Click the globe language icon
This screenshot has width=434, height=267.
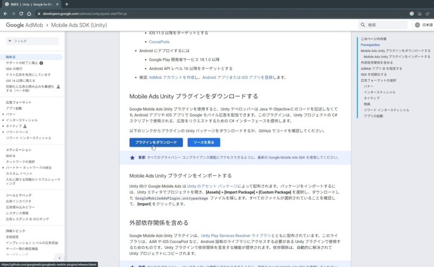coord(417,25)
